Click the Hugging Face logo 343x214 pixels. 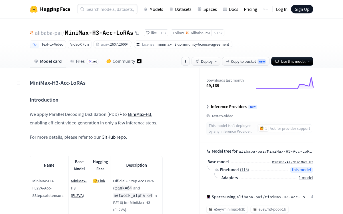coord(34,9)
